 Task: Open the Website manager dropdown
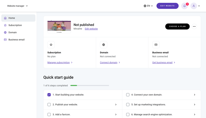[17, 6]
